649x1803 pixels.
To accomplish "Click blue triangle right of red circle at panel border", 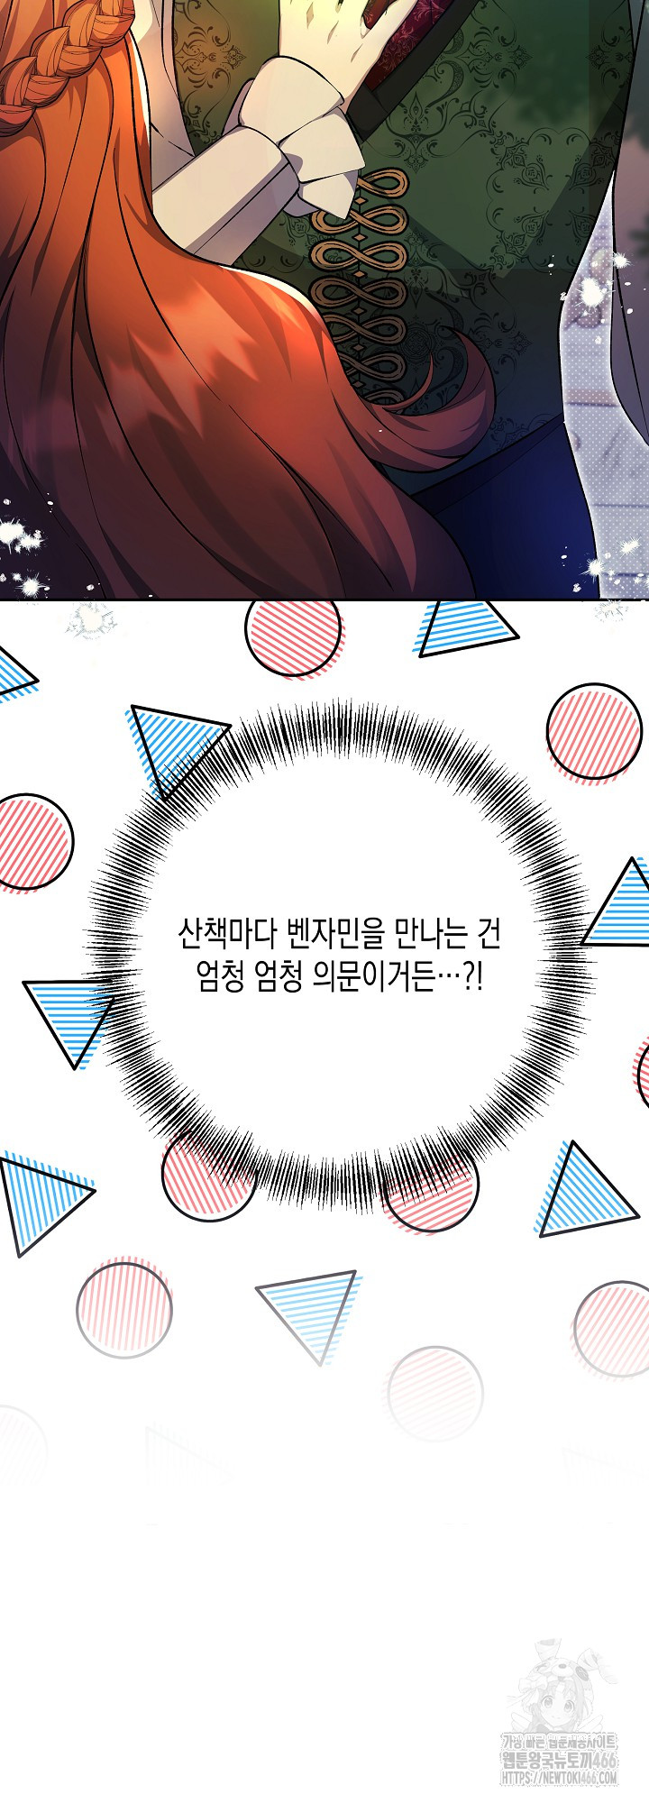I will (x=466, y=627).
